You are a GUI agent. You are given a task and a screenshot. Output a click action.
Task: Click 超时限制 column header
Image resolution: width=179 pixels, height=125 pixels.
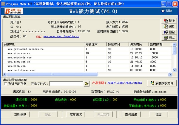coord(160,45)
